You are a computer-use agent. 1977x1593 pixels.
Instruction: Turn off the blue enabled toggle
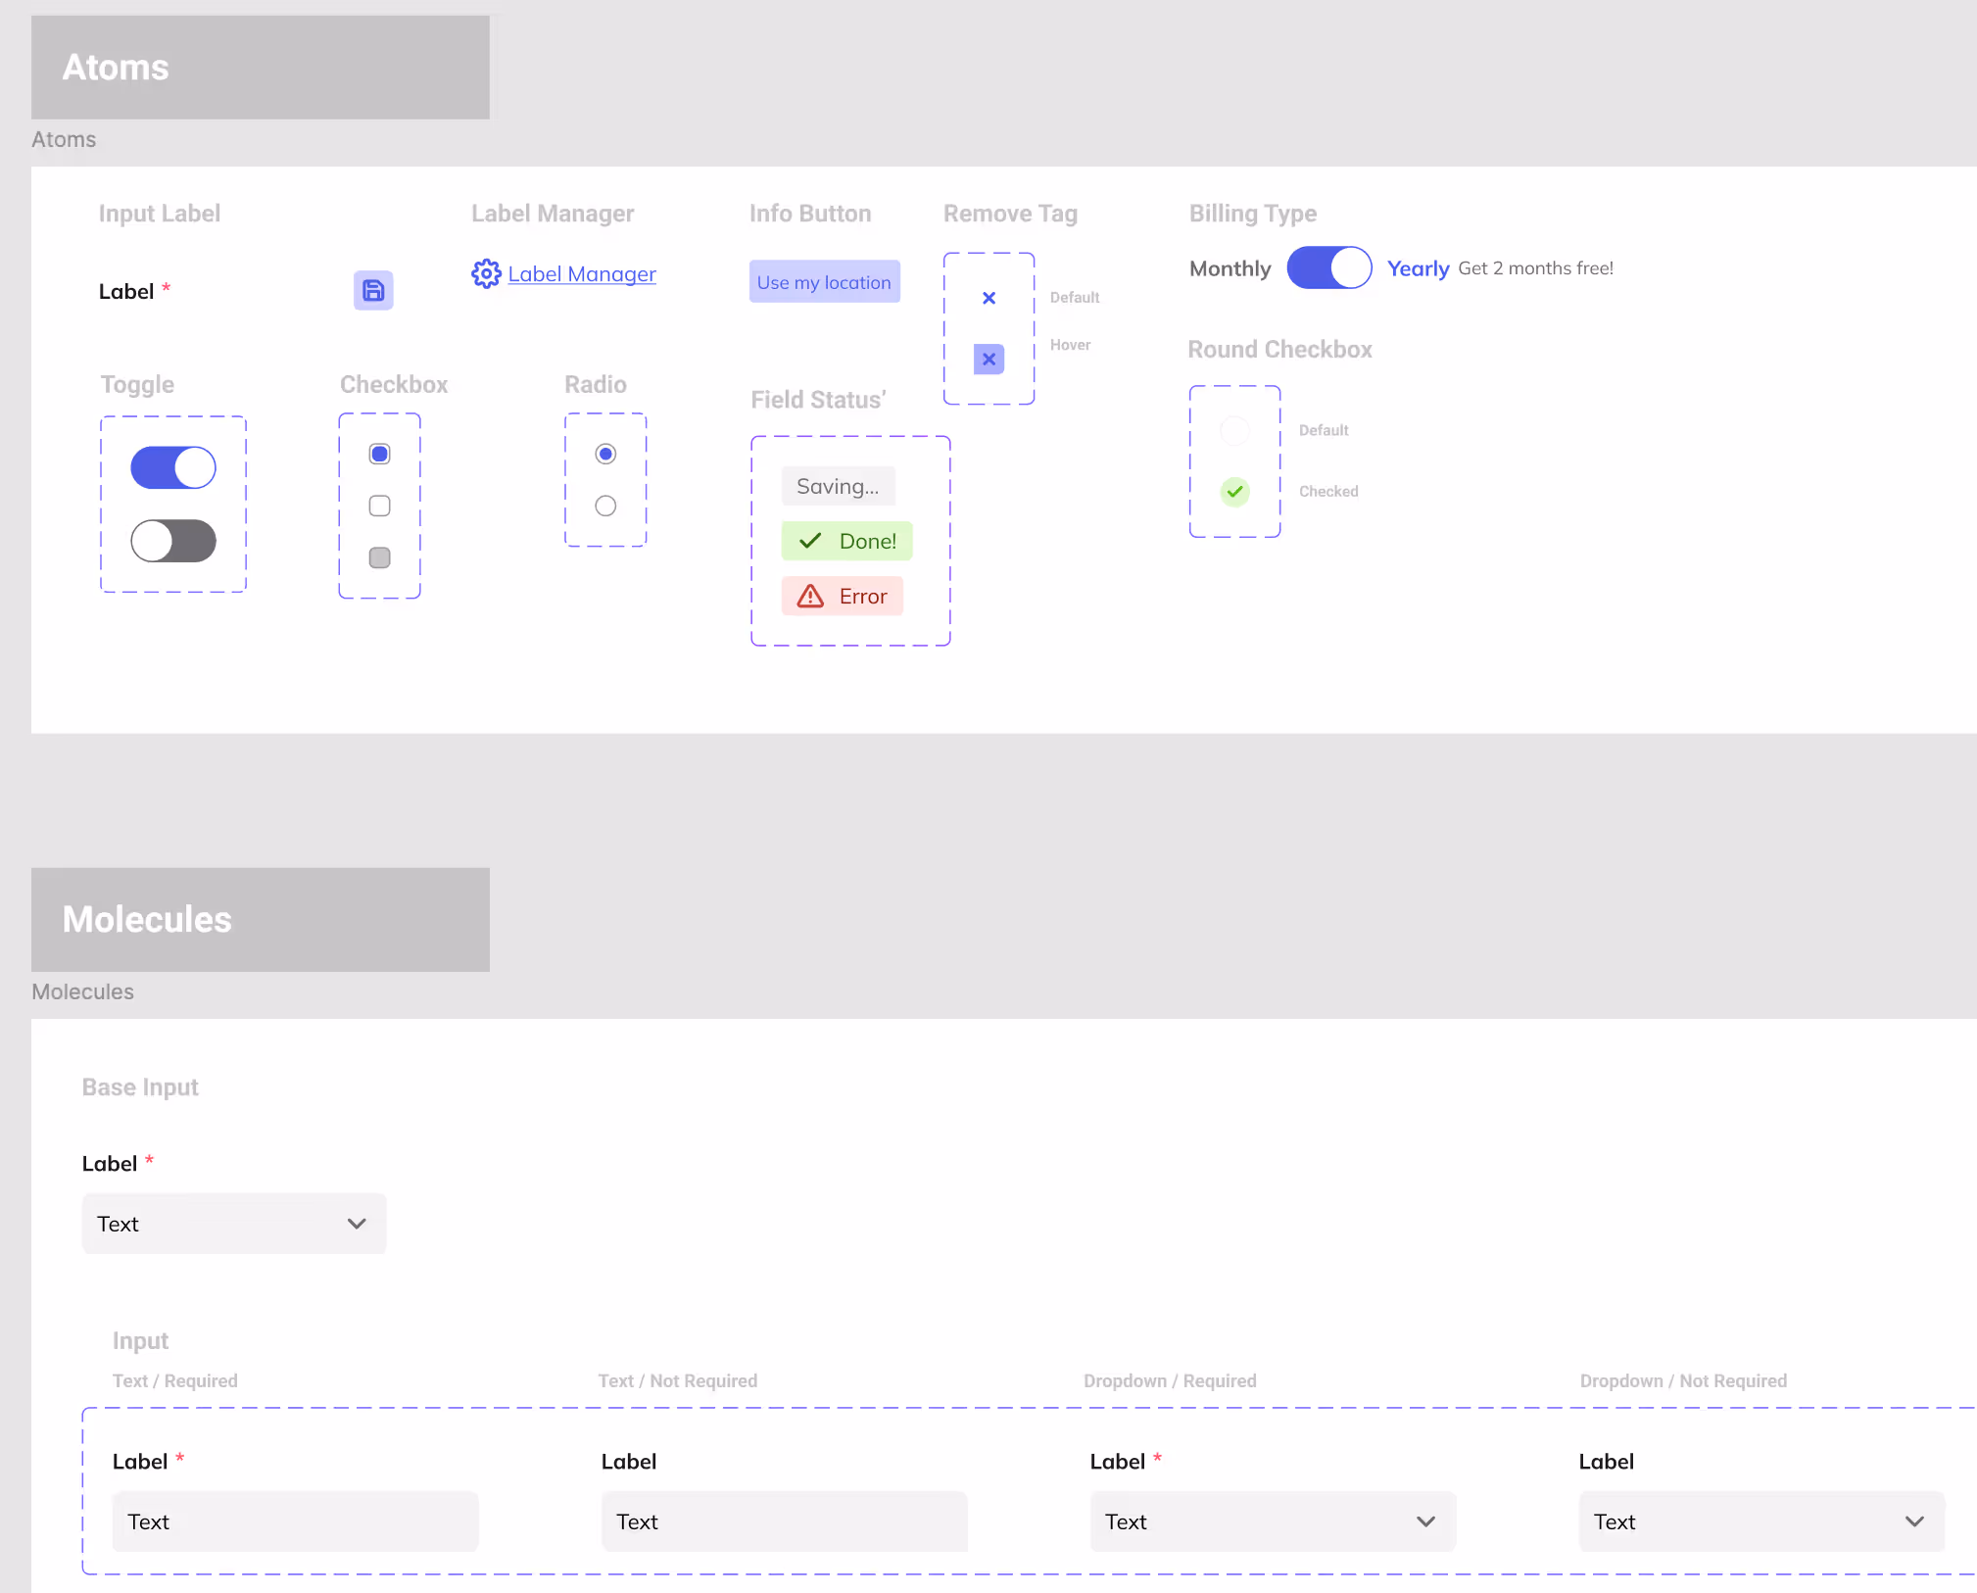tap(173, 467)
